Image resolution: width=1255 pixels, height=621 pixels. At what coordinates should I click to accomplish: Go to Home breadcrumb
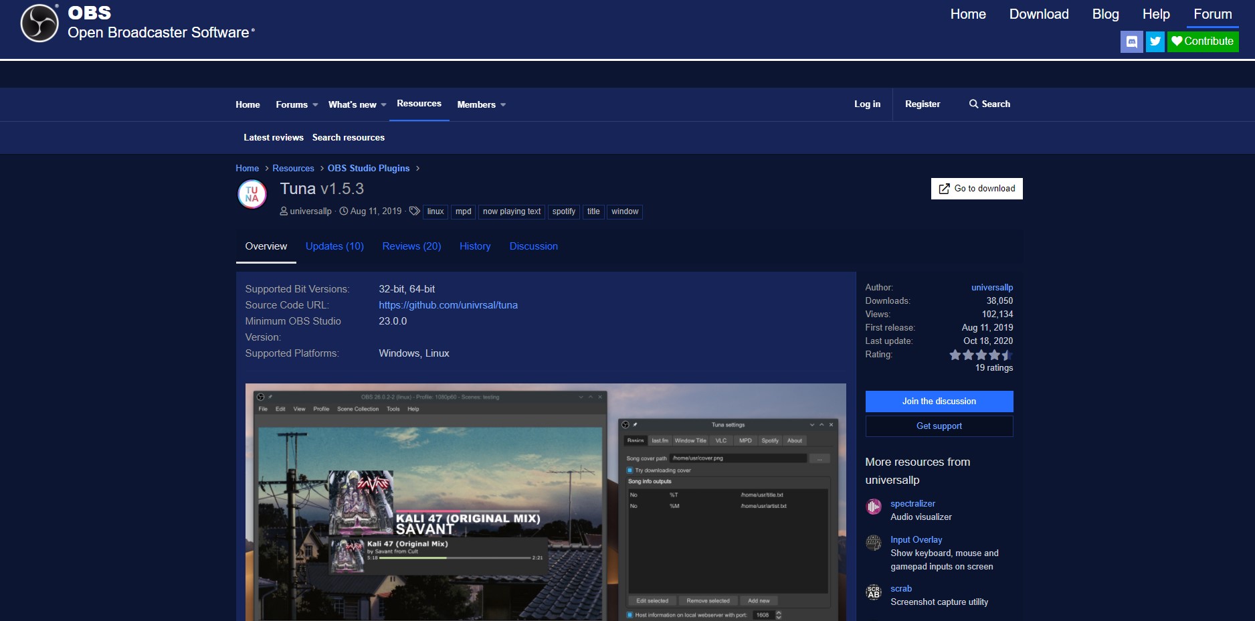[x=247, y=169]
